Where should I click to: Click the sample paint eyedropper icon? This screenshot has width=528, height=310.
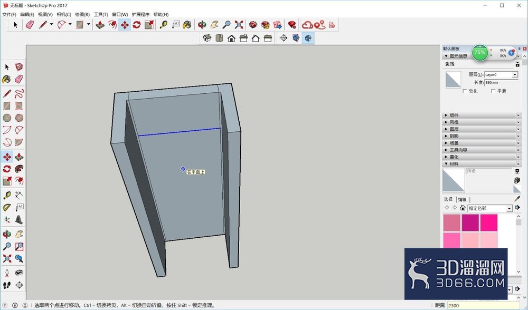[517, 199]
